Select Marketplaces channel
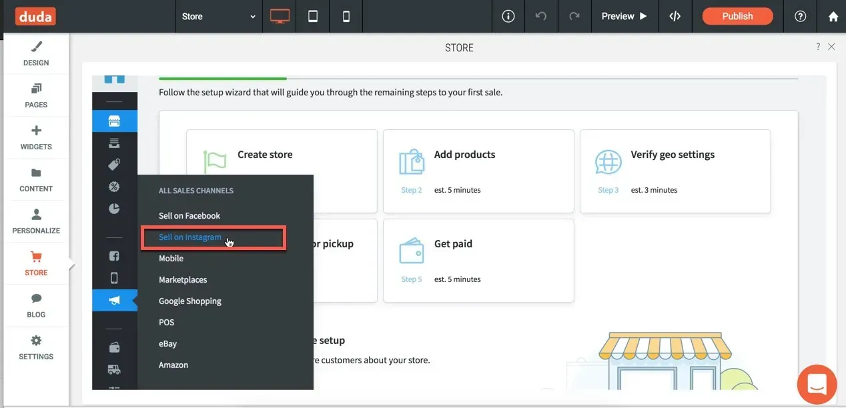Screen dimensions: 846x408 point(183,280)
